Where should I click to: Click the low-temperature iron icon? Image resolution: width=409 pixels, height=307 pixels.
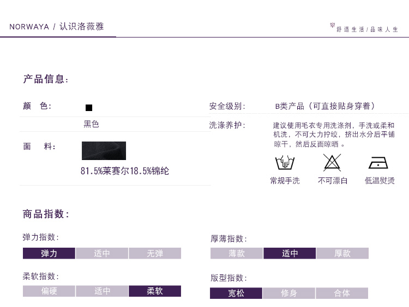pyautogui.click(x=378, y=163)
